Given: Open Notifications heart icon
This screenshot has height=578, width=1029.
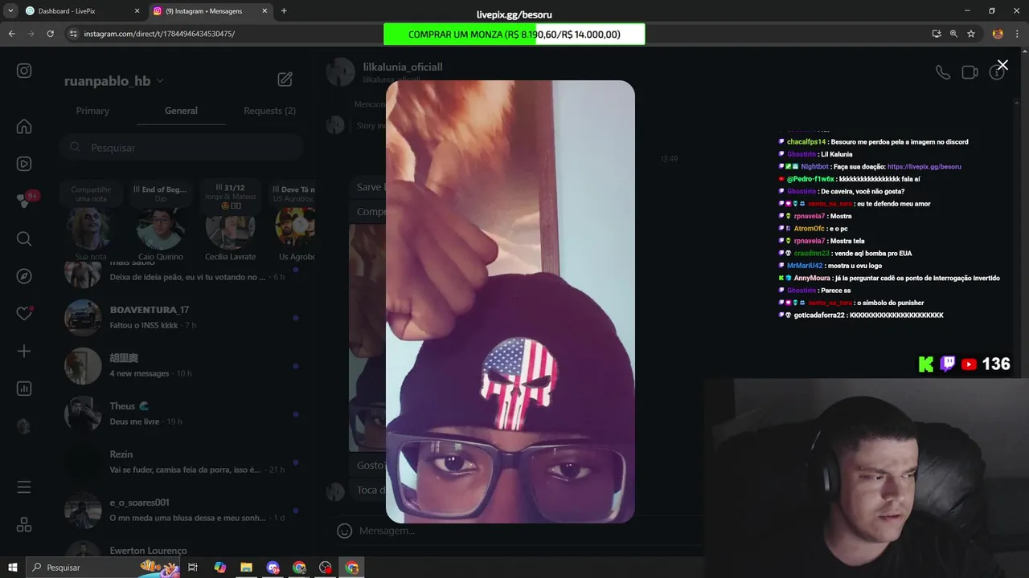Looking at the screenshot, I should tap(24, 313).
